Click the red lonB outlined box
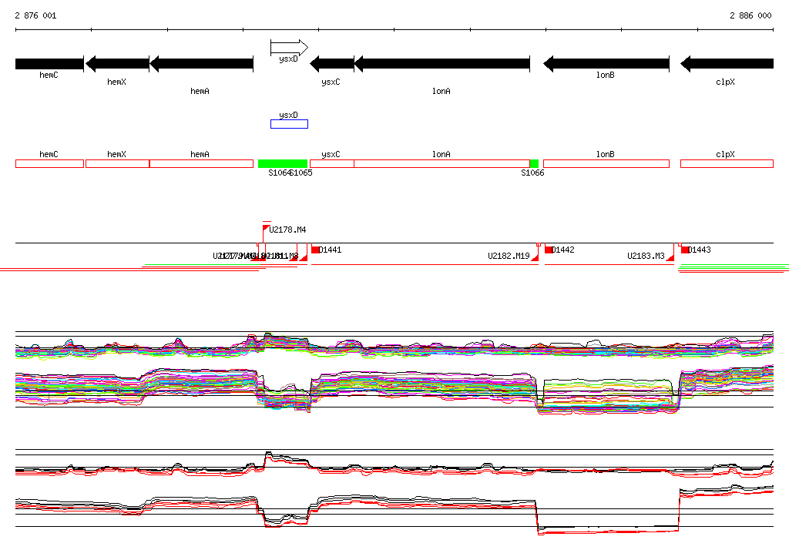Screen dimensions: 789x550 (x=606, y=163)
